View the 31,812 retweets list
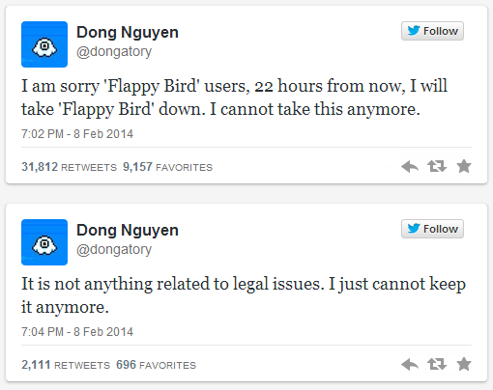 point(69,167)
